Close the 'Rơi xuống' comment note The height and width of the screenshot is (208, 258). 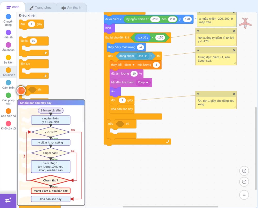pyautogui.click(x=234, y=31)
